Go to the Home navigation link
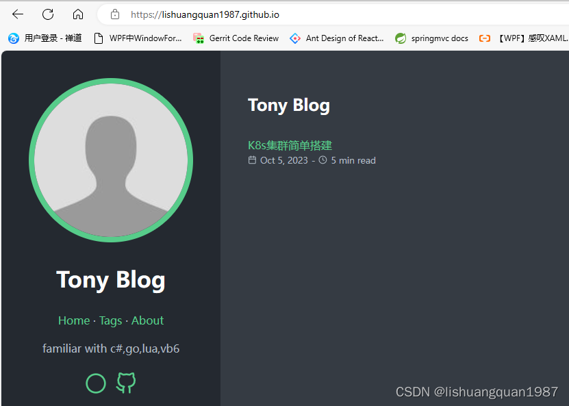The height and width of the screenshot is (406, 569). [74, 320]
